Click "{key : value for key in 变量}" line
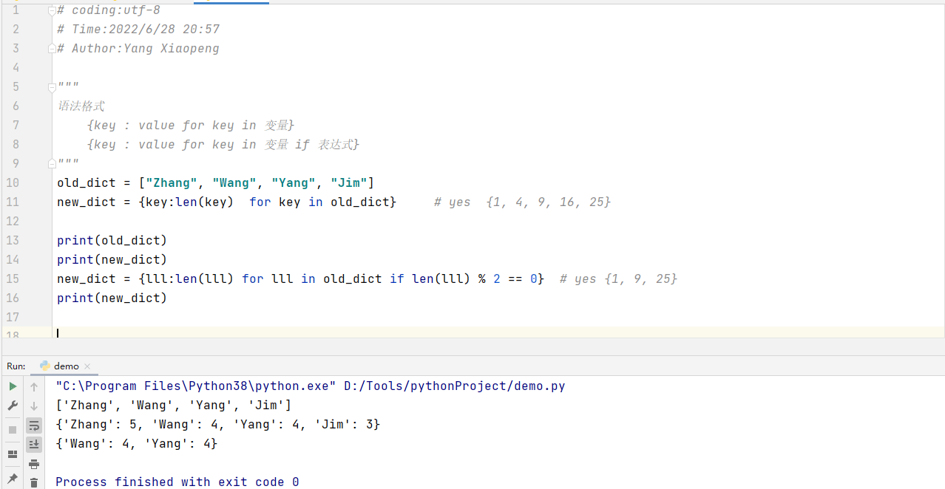The height and width of the screenshot is (489, 945). (191, 126)
